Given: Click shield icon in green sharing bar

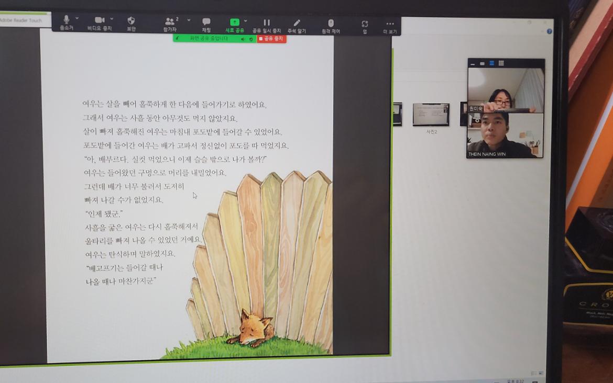Looking at the screenshot, I should 251,39.
